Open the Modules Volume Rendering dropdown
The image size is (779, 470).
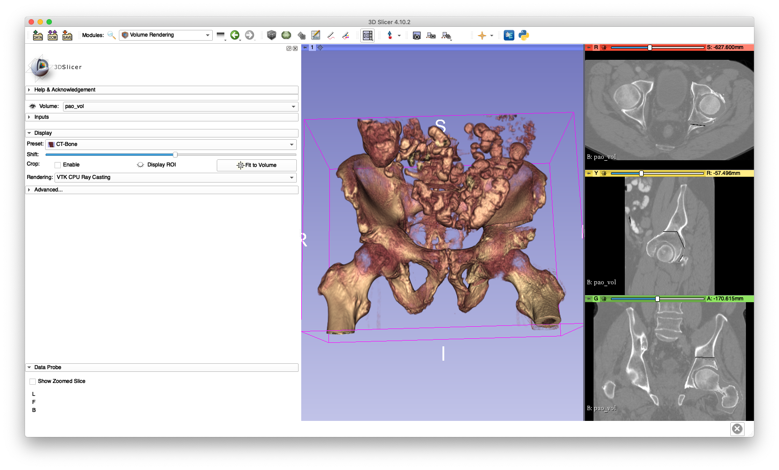click(x=166, y=35)
